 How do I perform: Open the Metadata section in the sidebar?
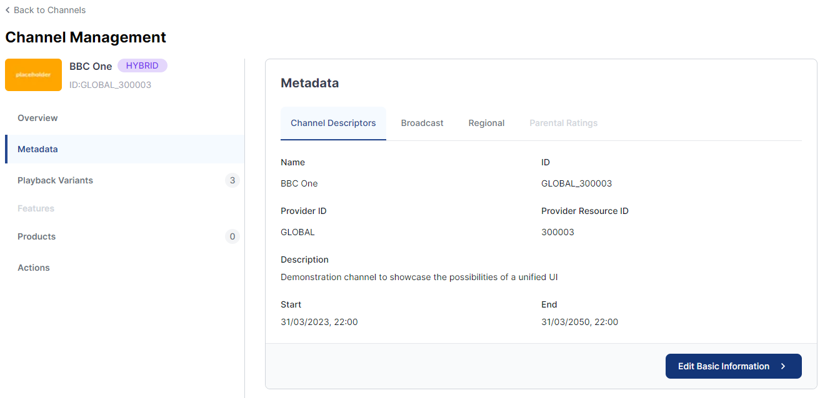pos(37,148)
